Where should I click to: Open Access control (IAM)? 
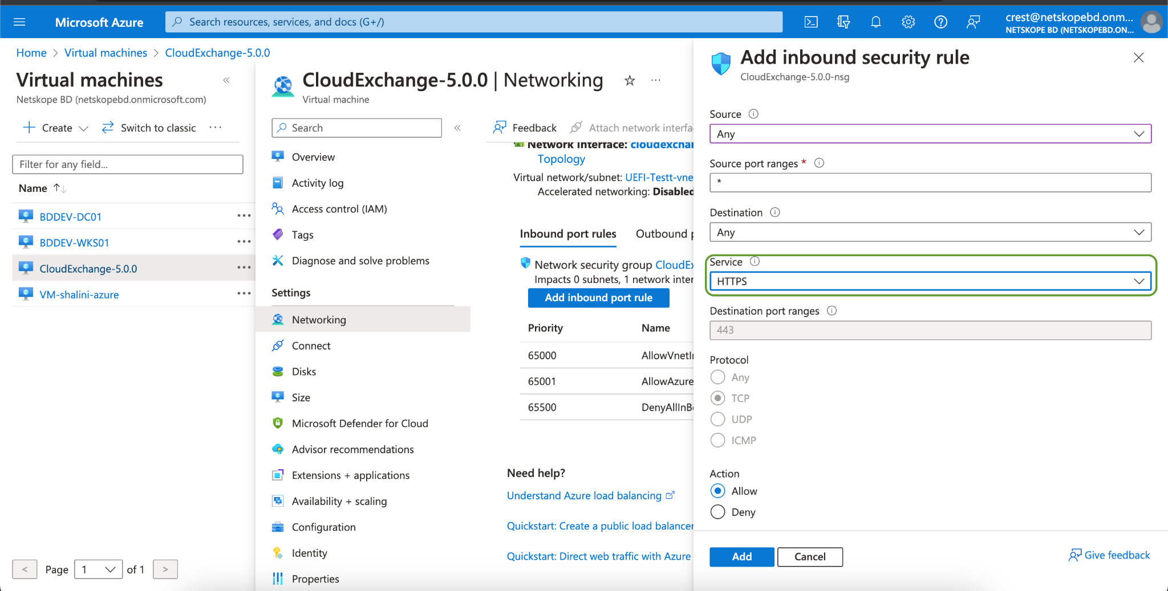coord(339,209)
